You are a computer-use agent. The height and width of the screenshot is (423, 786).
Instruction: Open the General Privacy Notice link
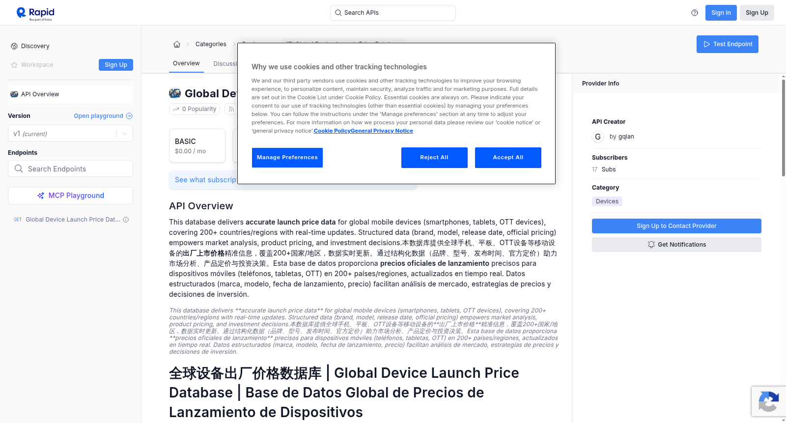pyautogui.click(x=382, y=131)
